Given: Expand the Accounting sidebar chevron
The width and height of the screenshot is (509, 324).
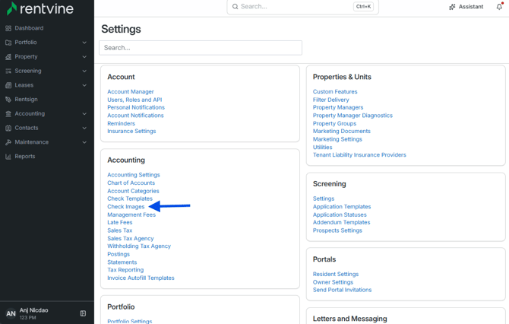Looking at the screenshot, I should [x=84, y=114].
